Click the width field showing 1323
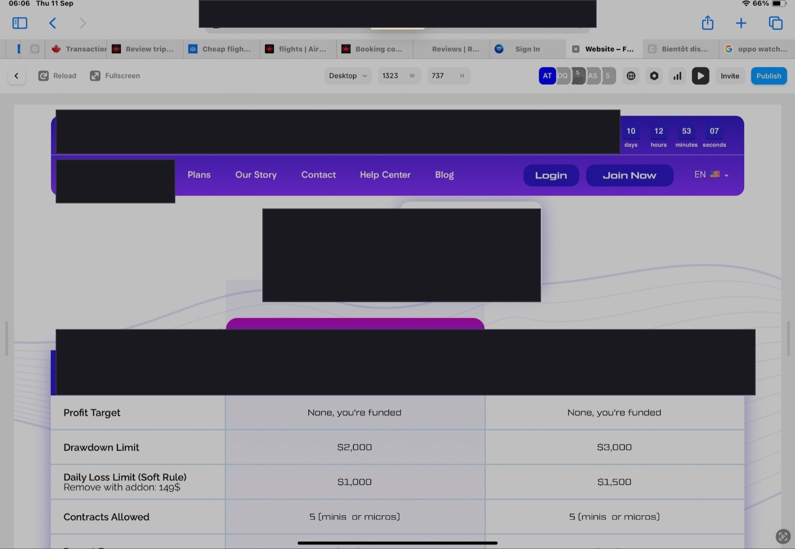Screen dimensions: 795x549 coord(399,76)
